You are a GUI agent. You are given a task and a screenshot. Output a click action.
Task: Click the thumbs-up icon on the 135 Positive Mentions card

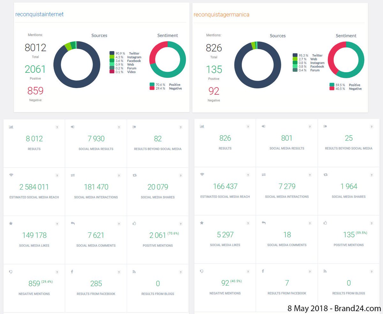click(x=326, y=223)
